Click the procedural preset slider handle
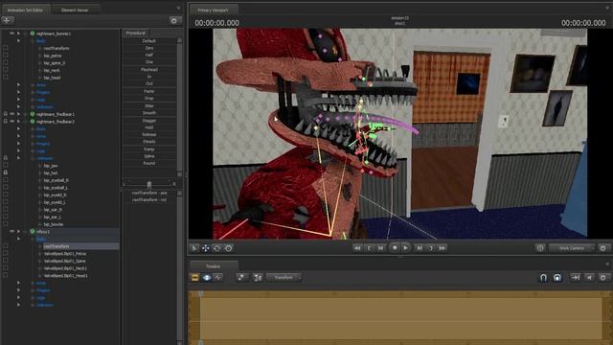 (x=149, y=184)
